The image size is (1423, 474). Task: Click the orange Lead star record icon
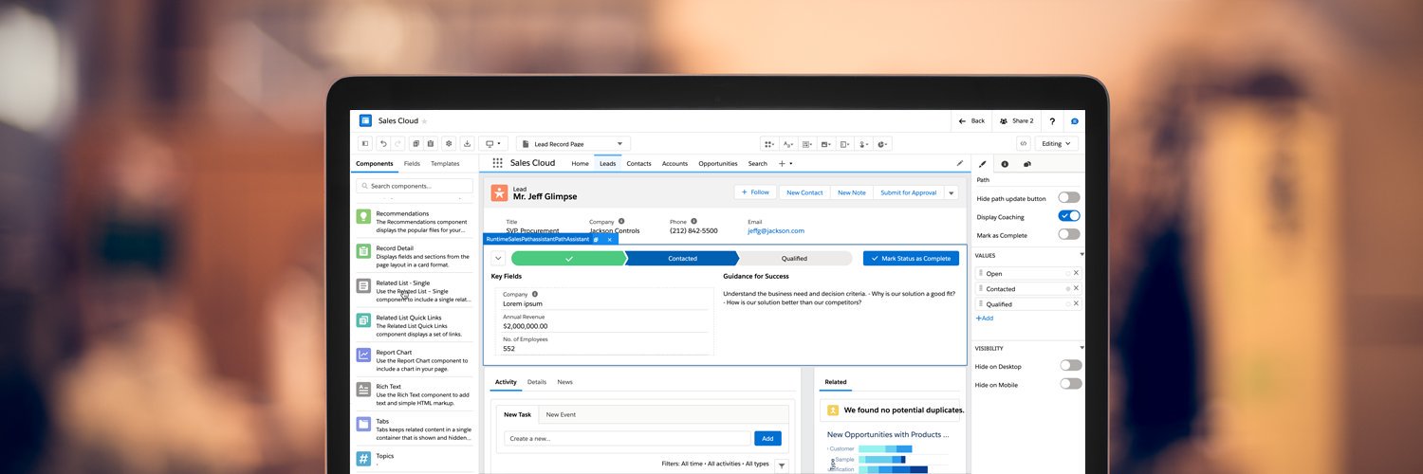500,192
